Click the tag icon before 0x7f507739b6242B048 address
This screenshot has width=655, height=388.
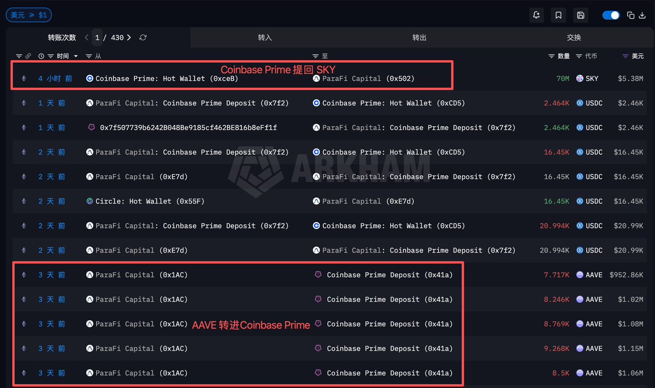[91, 127]
